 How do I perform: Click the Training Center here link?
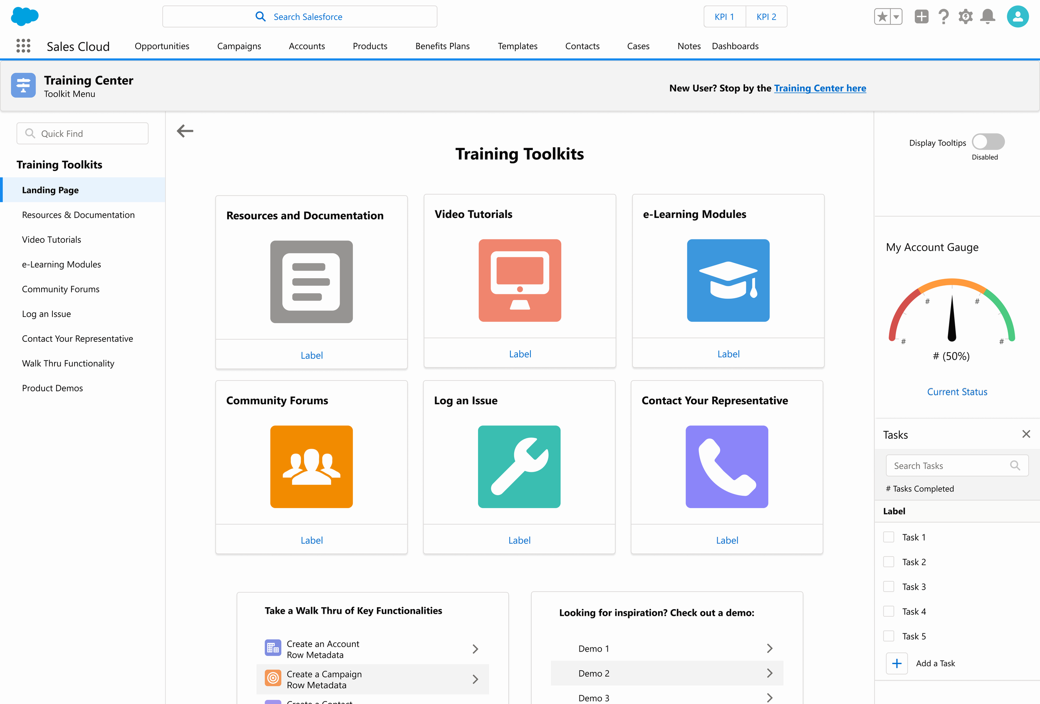pyautogui.click(x=820, y=88)
